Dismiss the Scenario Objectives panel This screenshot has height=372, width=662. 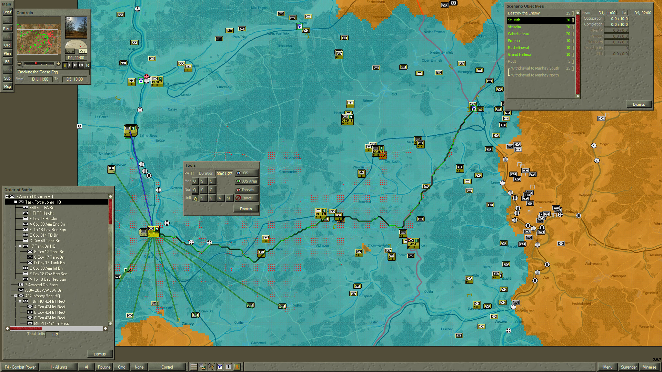point(639,104)
